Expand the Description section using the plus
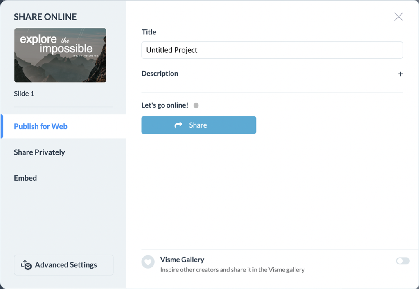This screenshot has height=289, width=419. pos(400,74)
